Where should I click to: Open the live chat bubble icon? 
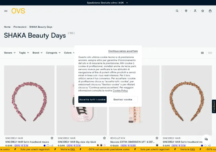click(206, 139)
